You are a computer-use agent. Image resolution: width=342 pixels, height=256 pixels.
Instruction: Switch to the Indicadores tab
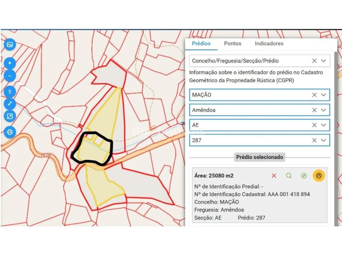click(x=269, y=44)
